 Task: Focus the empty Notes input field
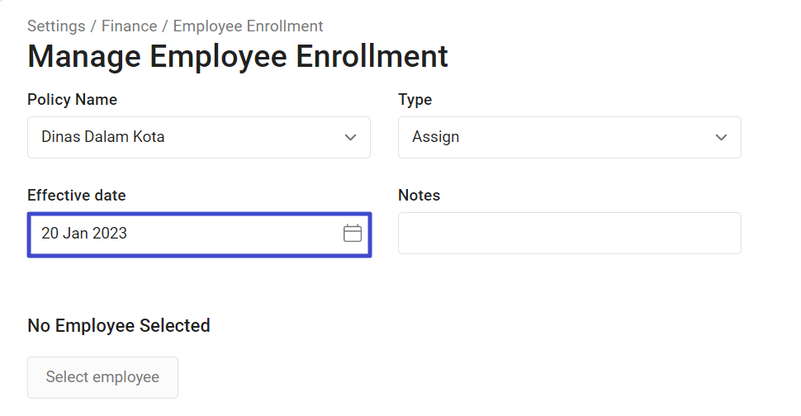point(569,234)
